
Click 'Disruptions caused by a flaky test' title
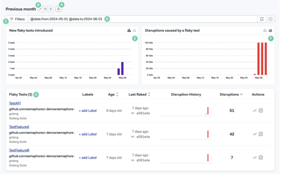click(x=172, y=30)
